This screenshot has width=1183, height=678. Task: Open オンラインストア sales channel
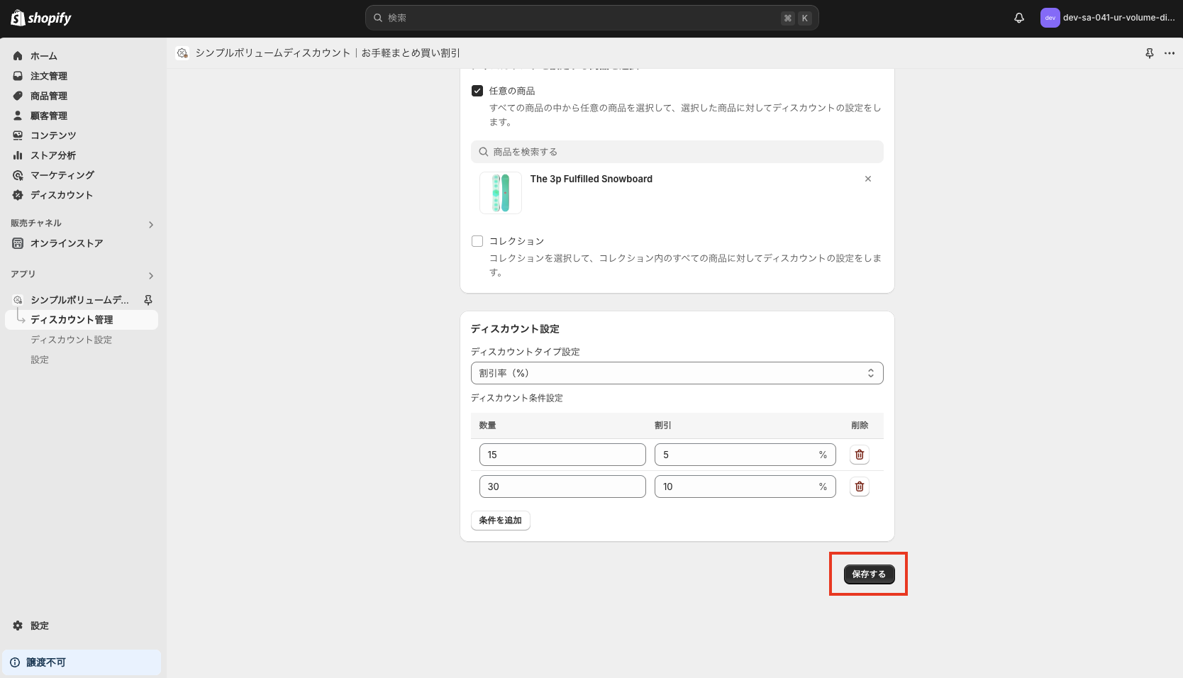(67, 243)
